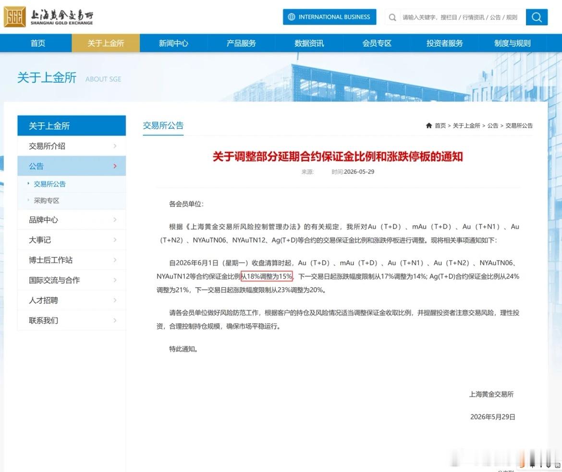Click the date 2026-05-29 under the title
This screenshot has height=472, width=562.
[359, 172]
